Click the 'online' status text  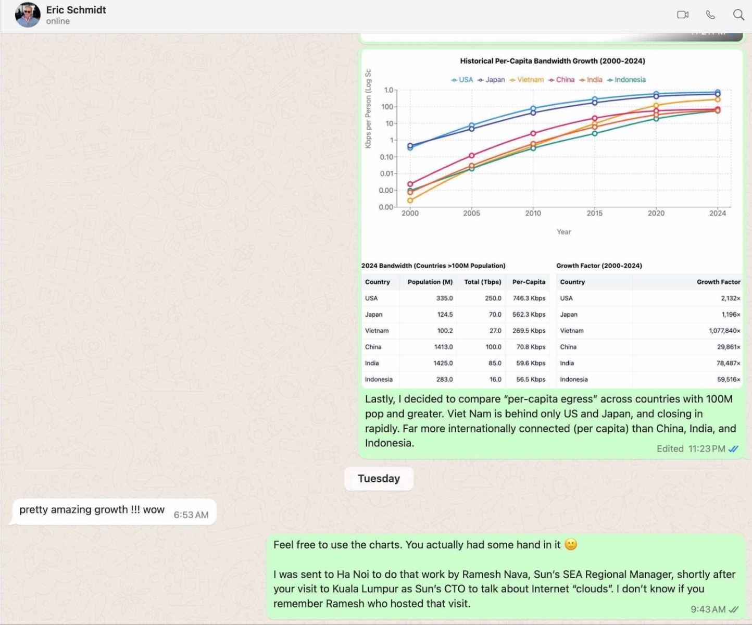coord(58,21)
